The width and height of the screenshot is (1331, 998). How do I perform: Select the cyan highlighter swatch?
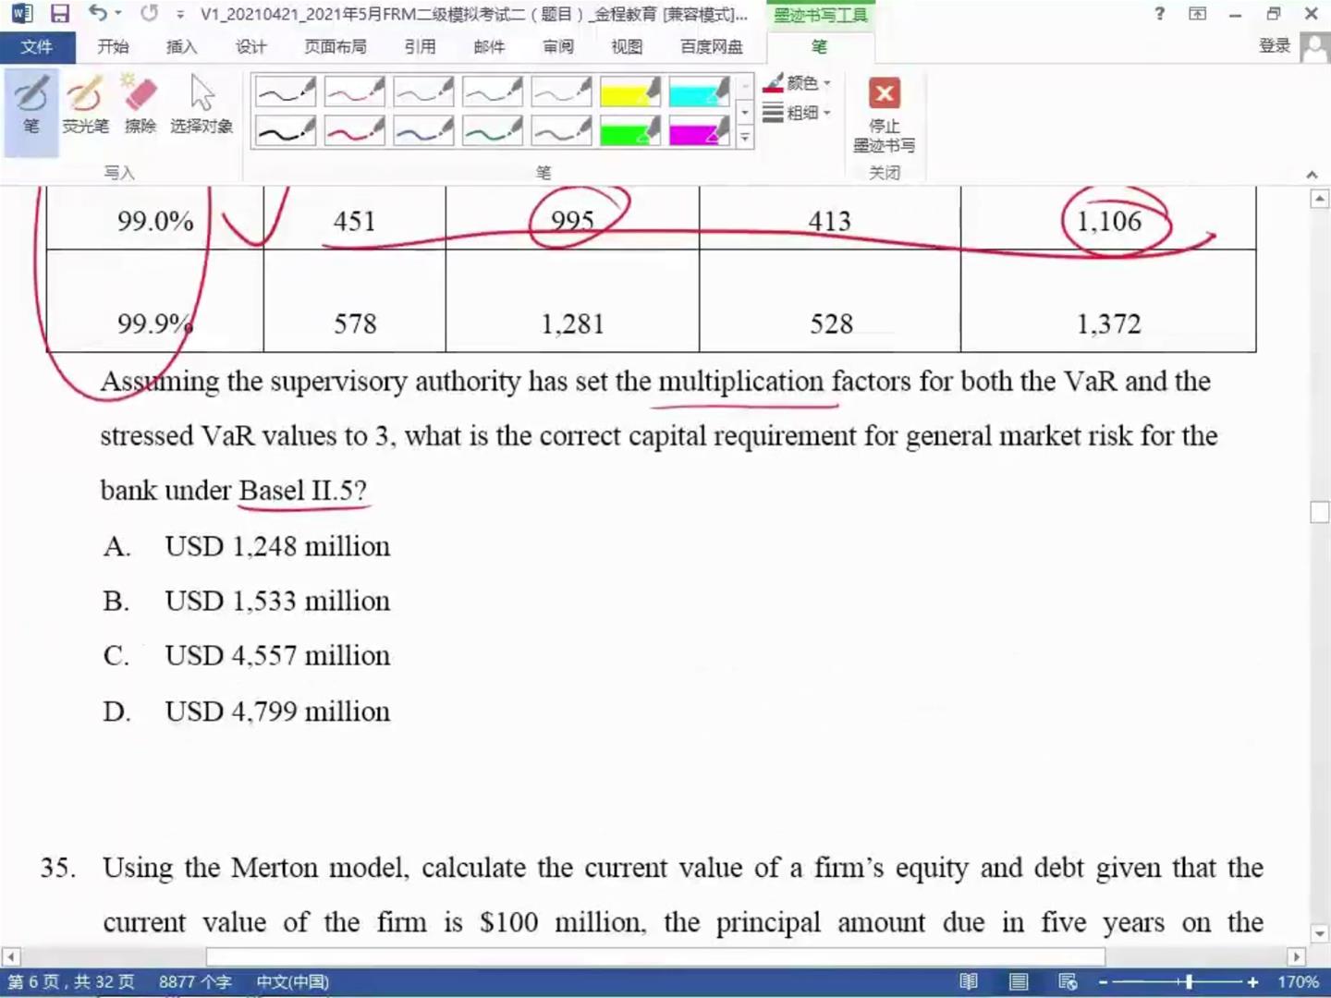tap(699, 91)
